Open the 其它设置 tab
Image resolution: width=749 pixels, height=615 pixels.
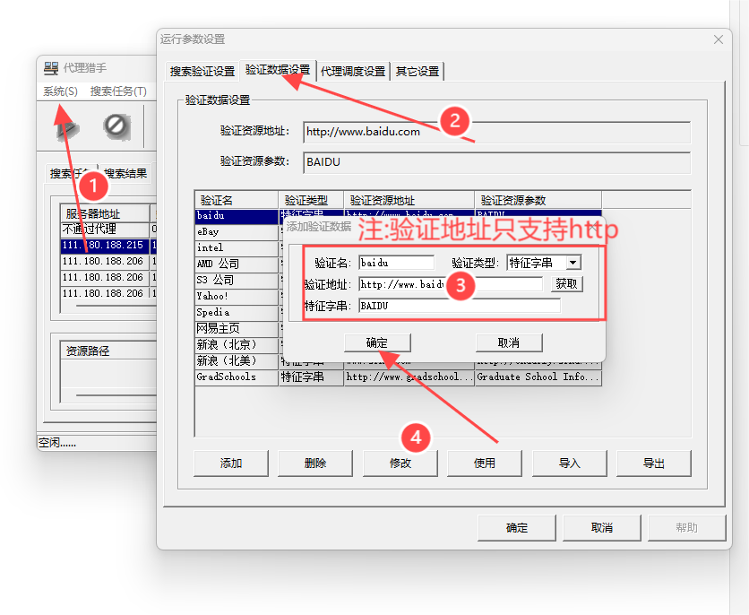click(419, 70)
